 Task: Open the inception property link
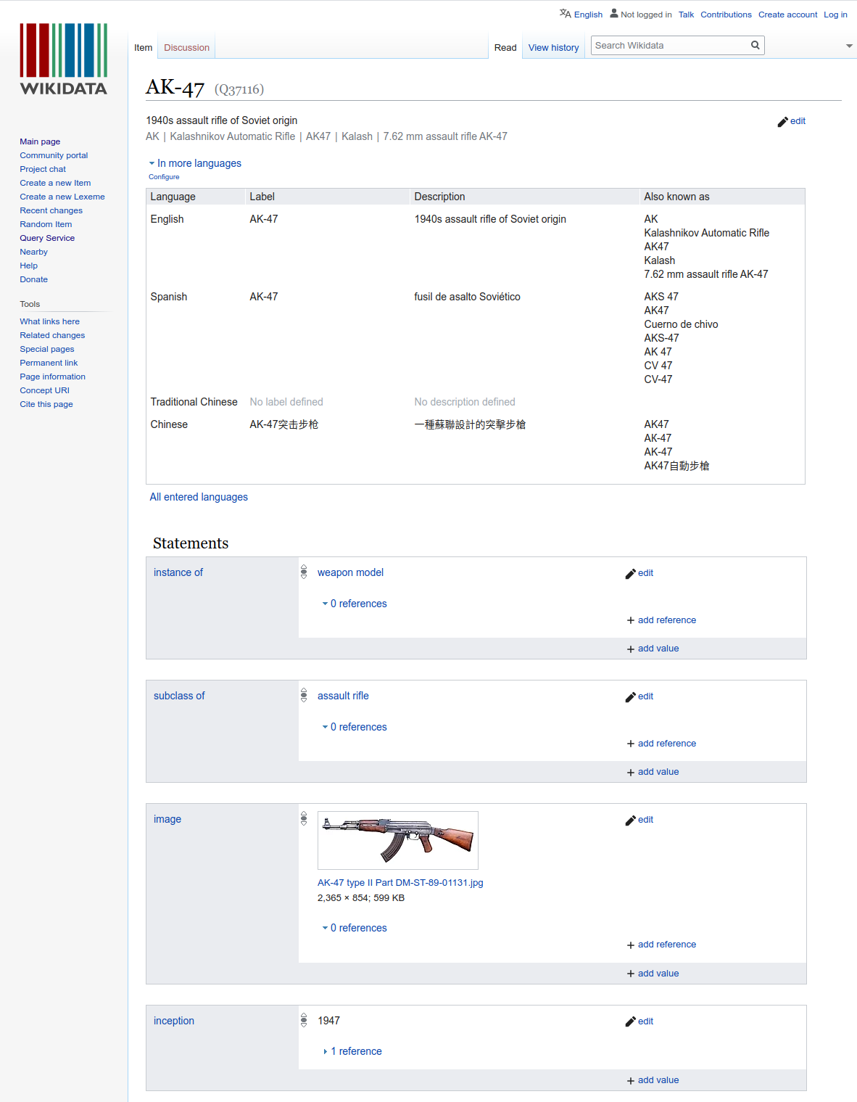pyautogui.click(x=174, y=1021)
